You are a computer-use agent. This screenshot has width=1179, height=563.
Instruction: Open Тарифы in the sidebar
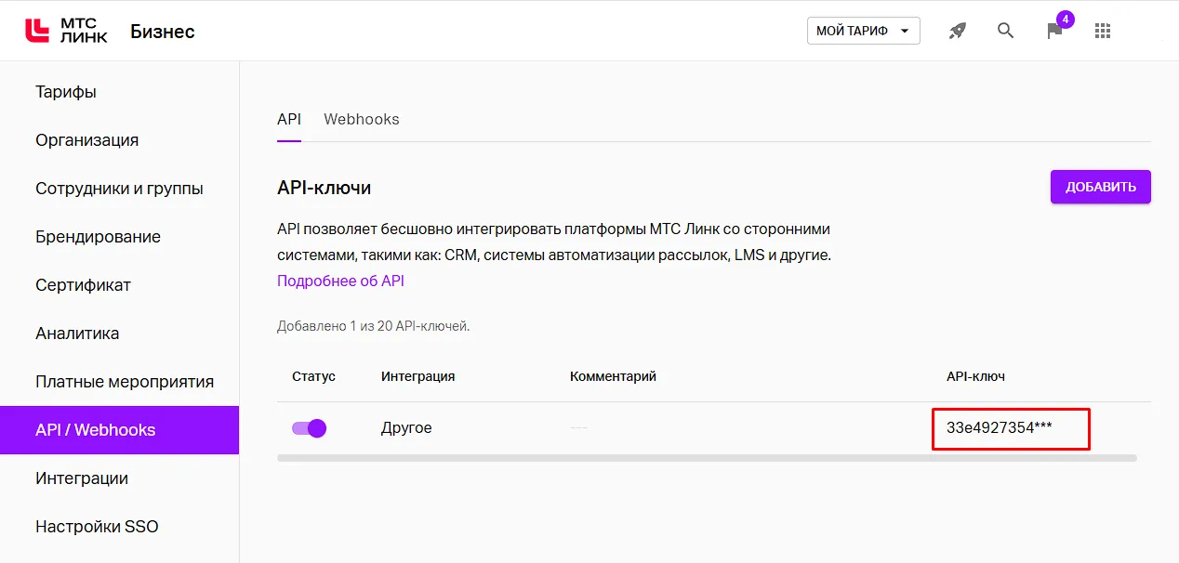point(66,92)
